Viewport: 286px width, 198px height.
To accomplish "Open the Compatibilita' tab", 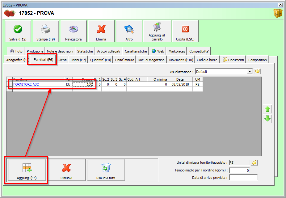I will [199, 51].
